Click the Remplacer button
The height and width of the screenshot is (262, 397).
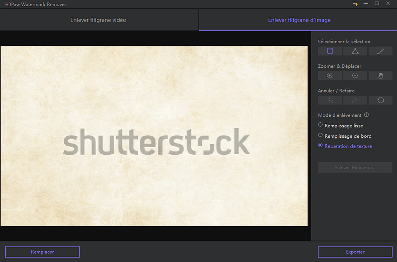[x=43, y=252]
